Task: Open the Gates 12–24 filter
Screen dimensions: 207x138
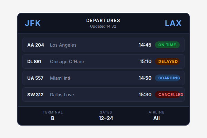Action: [x=106, y=116]
